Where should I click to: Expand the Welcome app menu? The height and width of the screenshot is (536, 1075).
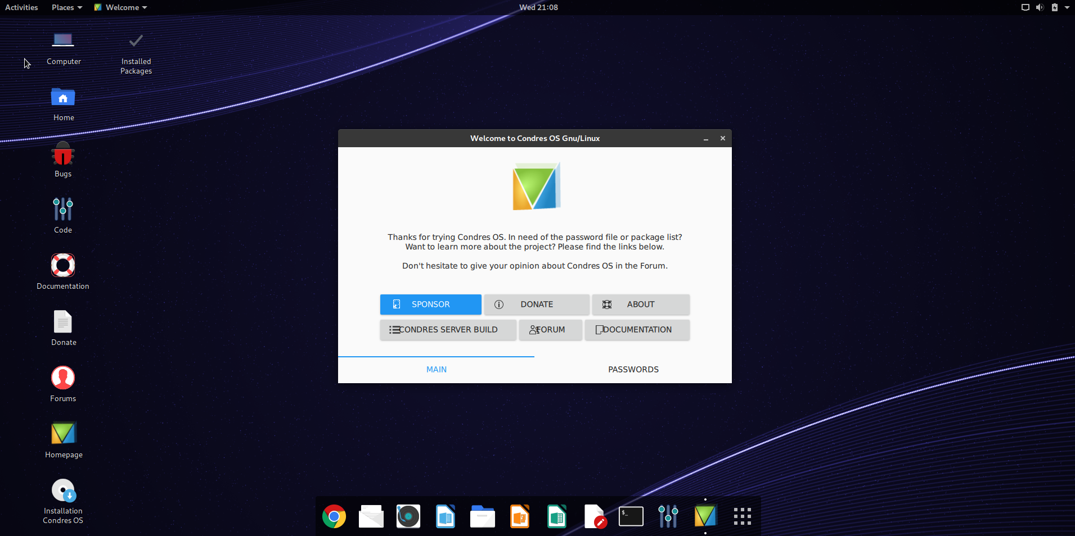coord(122,7)
